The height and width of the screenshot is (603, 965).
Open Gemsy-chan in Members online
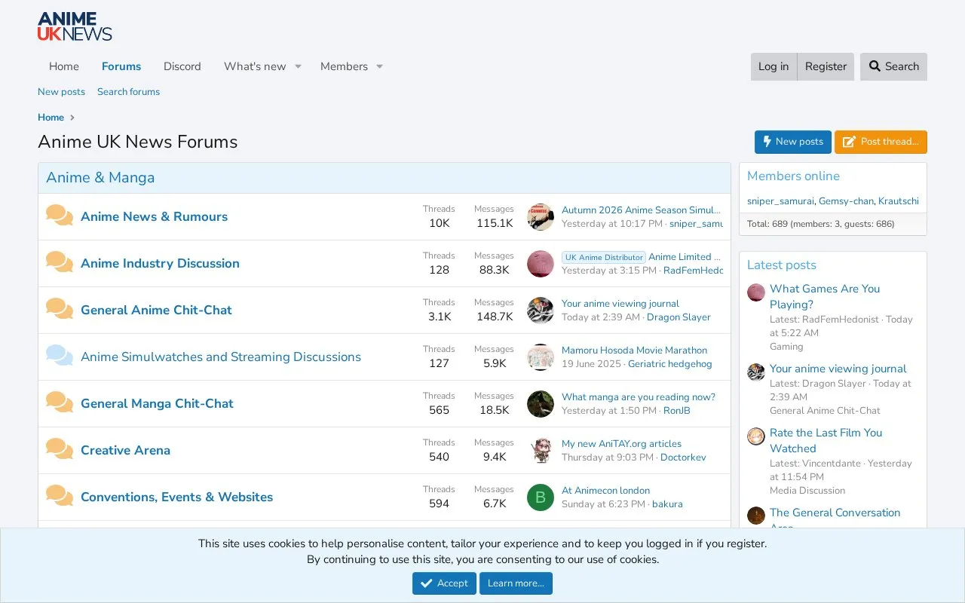pos(846,201)
